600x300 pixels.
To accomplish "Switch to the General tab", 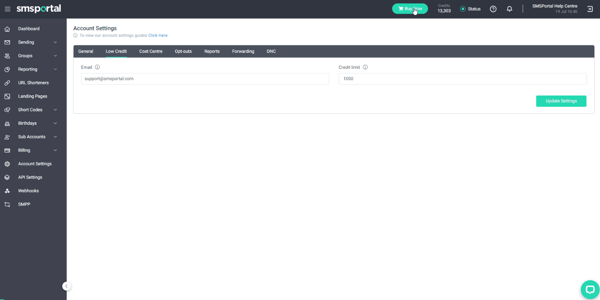I will pos(85,51).
